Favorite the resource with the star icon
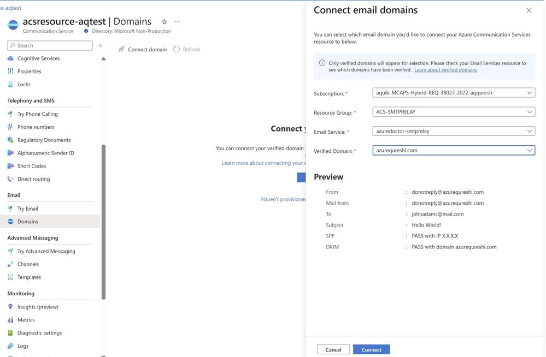546x357 pixels. pyautogui.click(x=165, y=22)
